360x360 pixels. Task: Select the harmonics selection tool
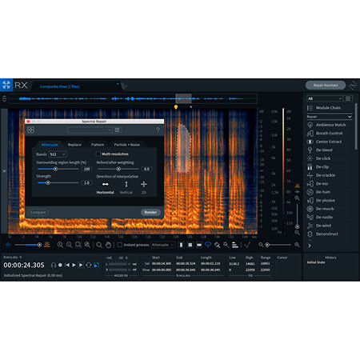pos(235,245)
